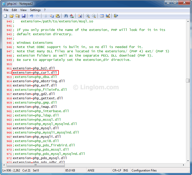Open the Settings menu

[35, 10]
